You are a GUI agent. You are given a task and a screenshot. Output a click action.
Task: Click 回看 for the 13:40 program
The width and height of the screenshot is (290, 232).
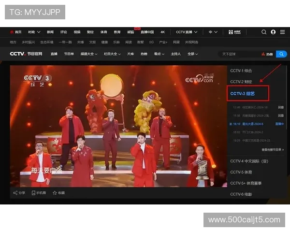(x=280, y=107)
